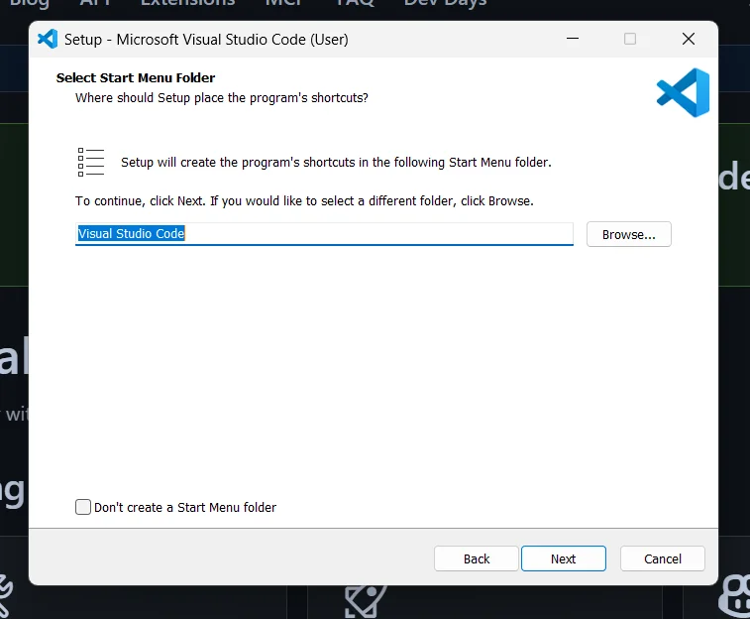The width and height of the screenshot is (750, 619).
Task: Minimize the Setup window
Action: coord(573,39)
